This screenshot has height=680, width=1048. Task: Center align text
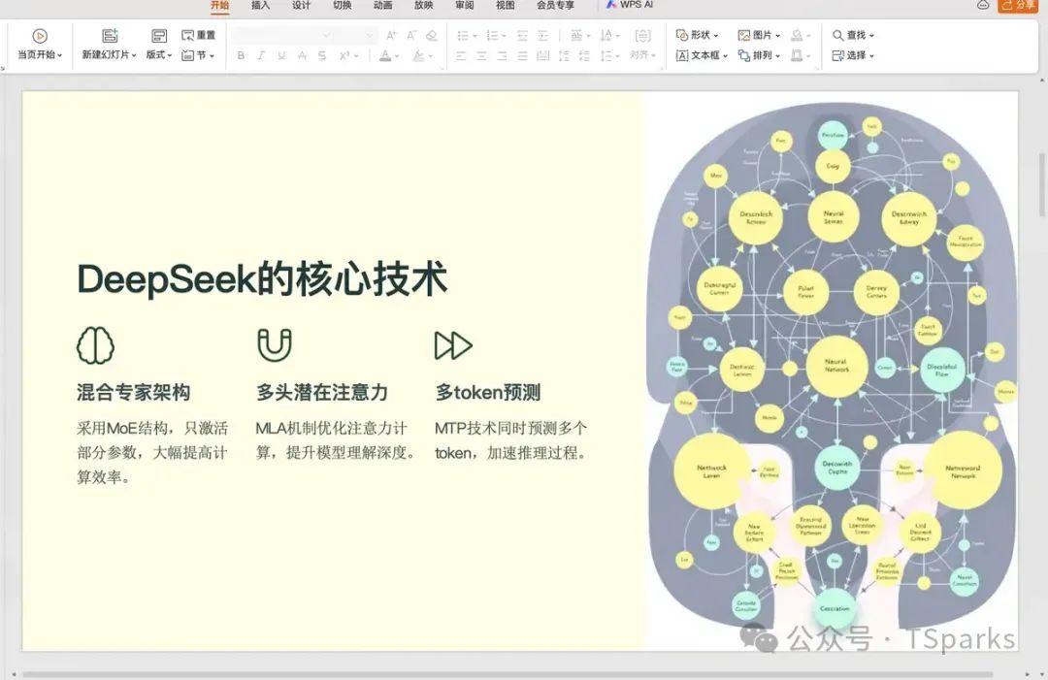coord(482,55)
